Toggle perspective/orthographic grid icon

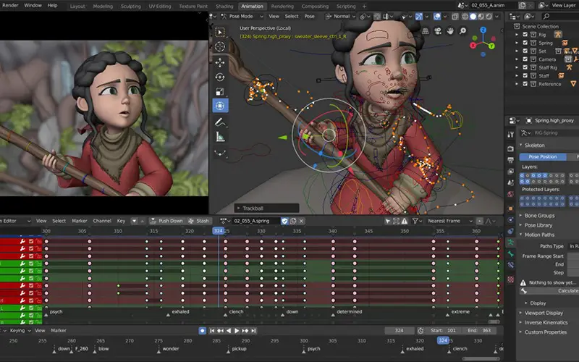(426, 31)
